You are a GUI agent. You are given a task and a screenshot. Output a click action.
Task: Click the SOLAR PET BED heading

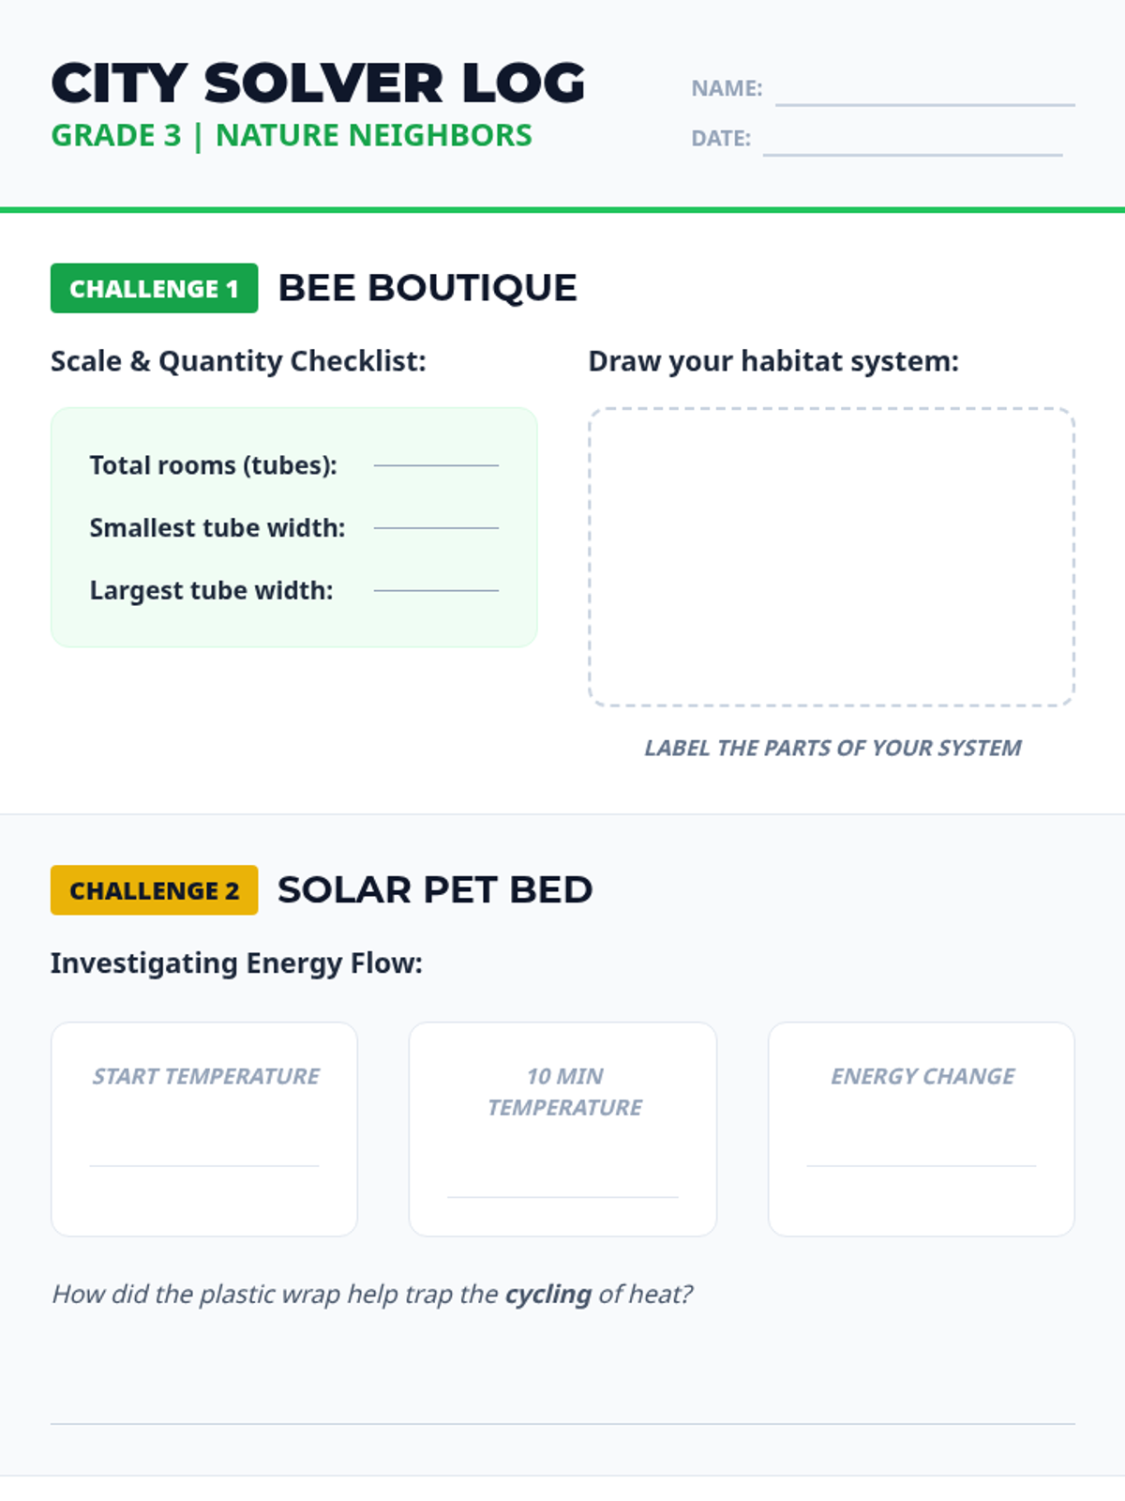[435, 890]
